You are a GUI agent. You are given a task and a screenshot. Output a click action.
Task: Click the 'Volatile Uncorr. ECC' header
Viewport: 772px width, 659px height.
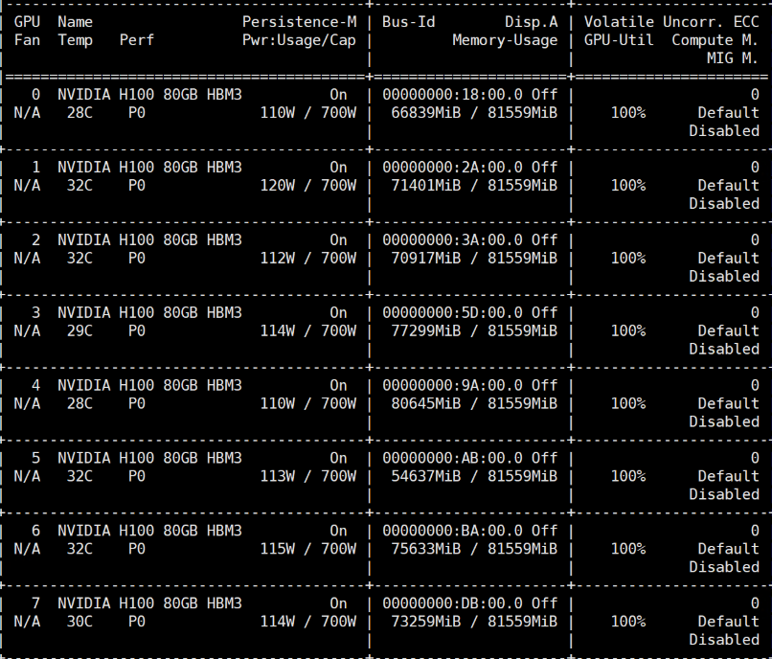point(671,22)
